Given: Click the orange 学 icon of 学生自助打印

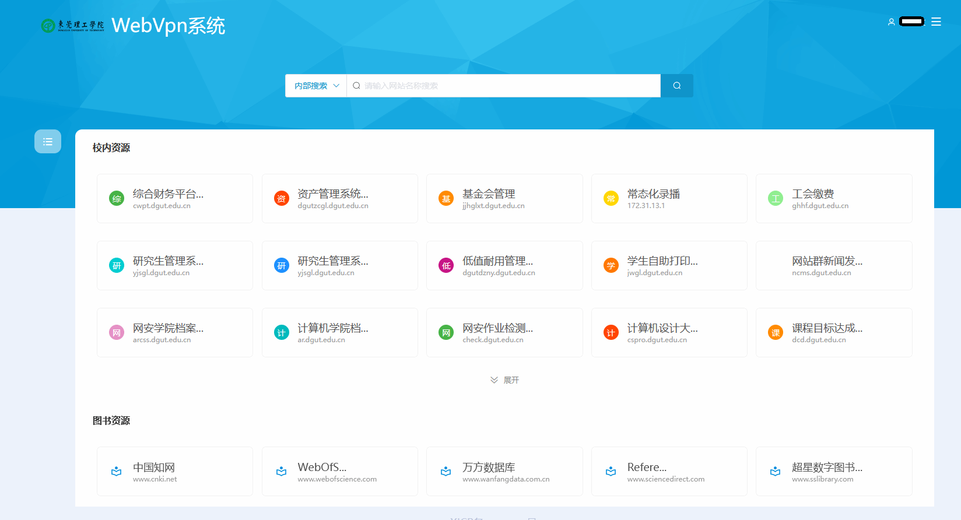Looking at the screenshot, I should pyautogui.click(x=611, y=266).
